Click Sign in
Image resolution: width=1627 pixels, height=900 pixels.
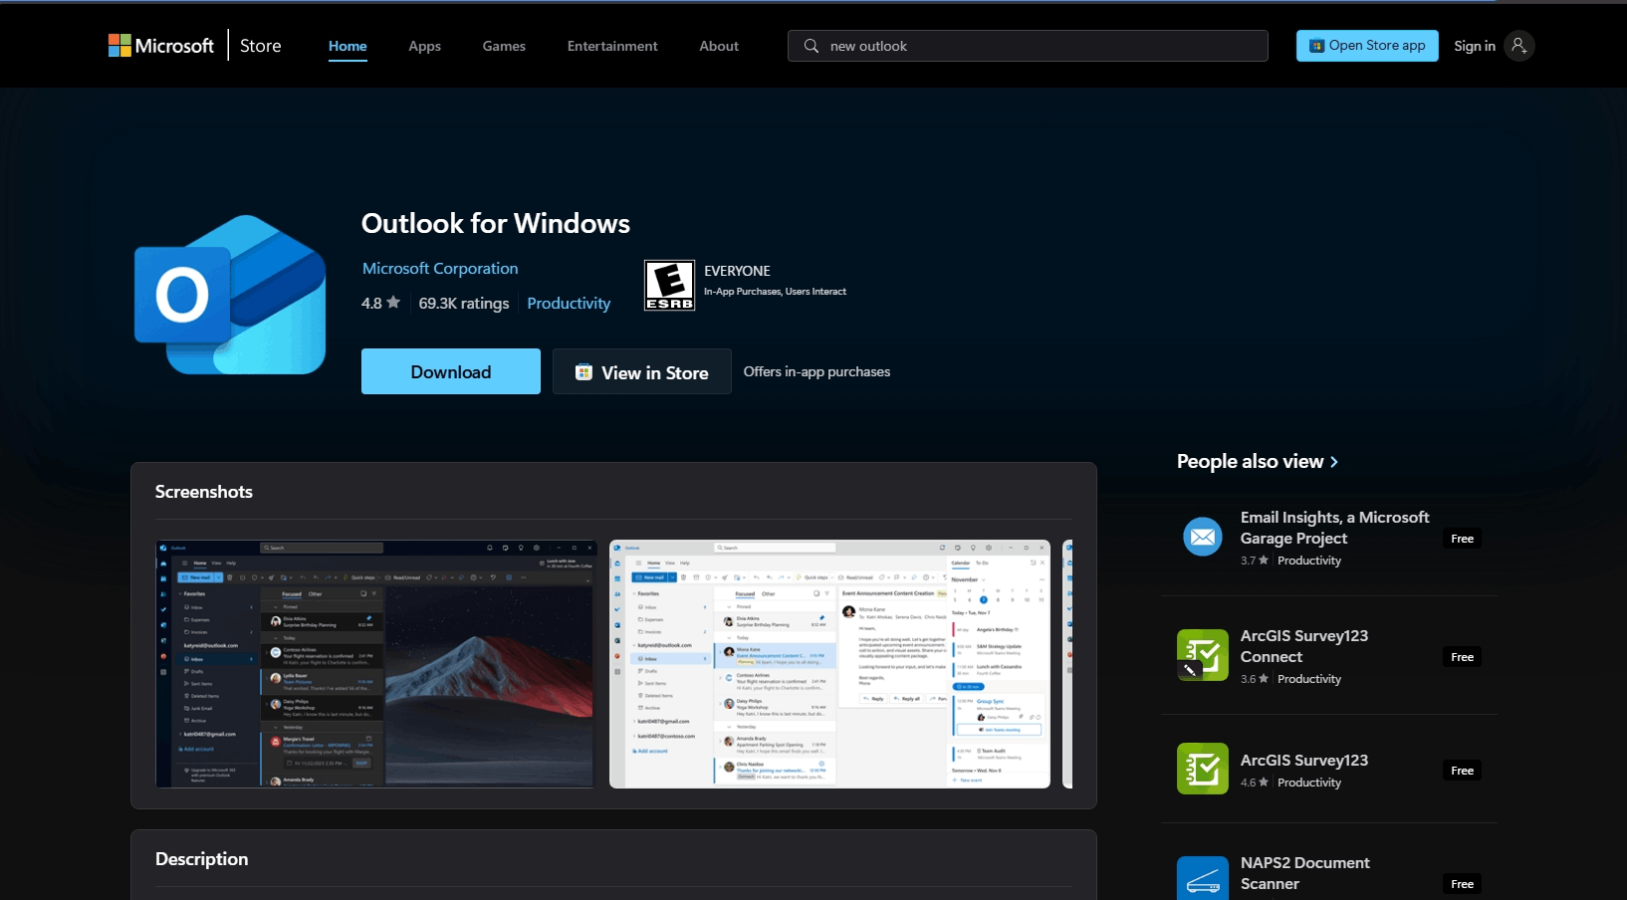coord(1475,46)
